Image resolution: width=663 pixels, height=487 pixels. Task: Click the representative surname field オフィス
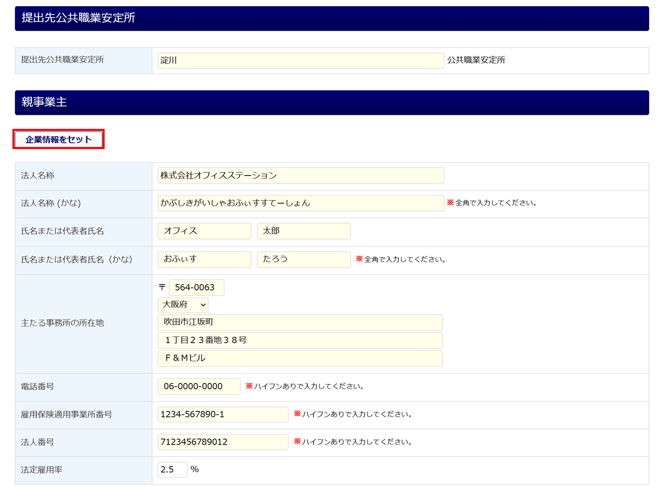coord(204,231)
